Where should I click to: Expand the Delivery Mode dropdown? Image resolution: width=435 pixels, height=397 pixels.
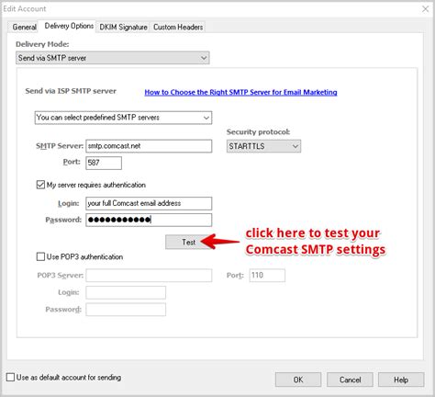pyautogui.click(x=113, y=58)
